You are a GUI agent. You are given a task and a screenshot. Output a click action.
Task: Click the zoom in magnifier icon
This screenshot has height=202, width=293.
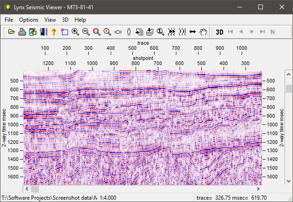(75, 32)
